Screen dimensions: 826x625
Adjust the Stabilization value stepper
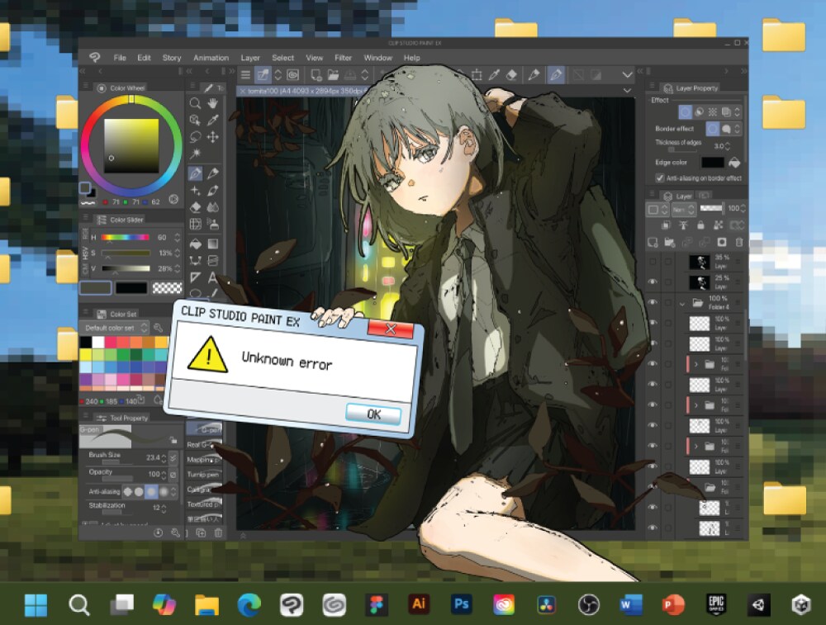(164, 508)
